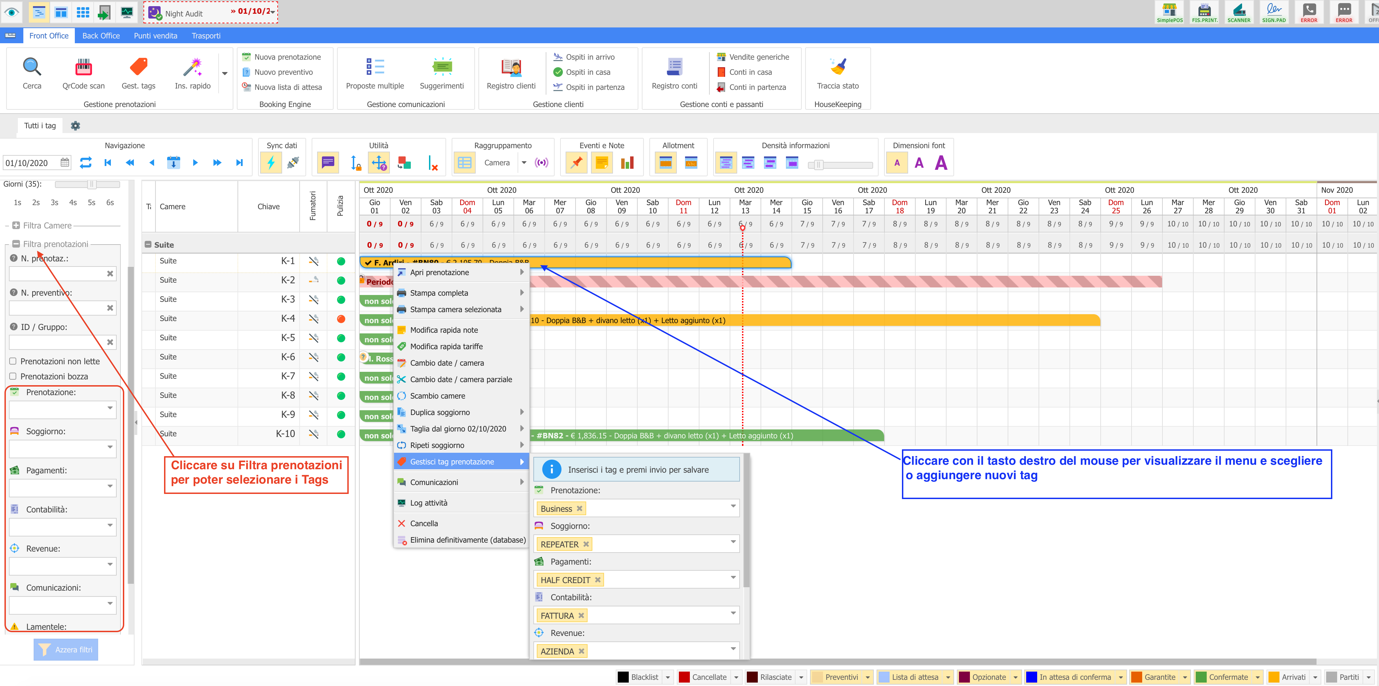Click the Cerca magnifier icon

(32, 67)
